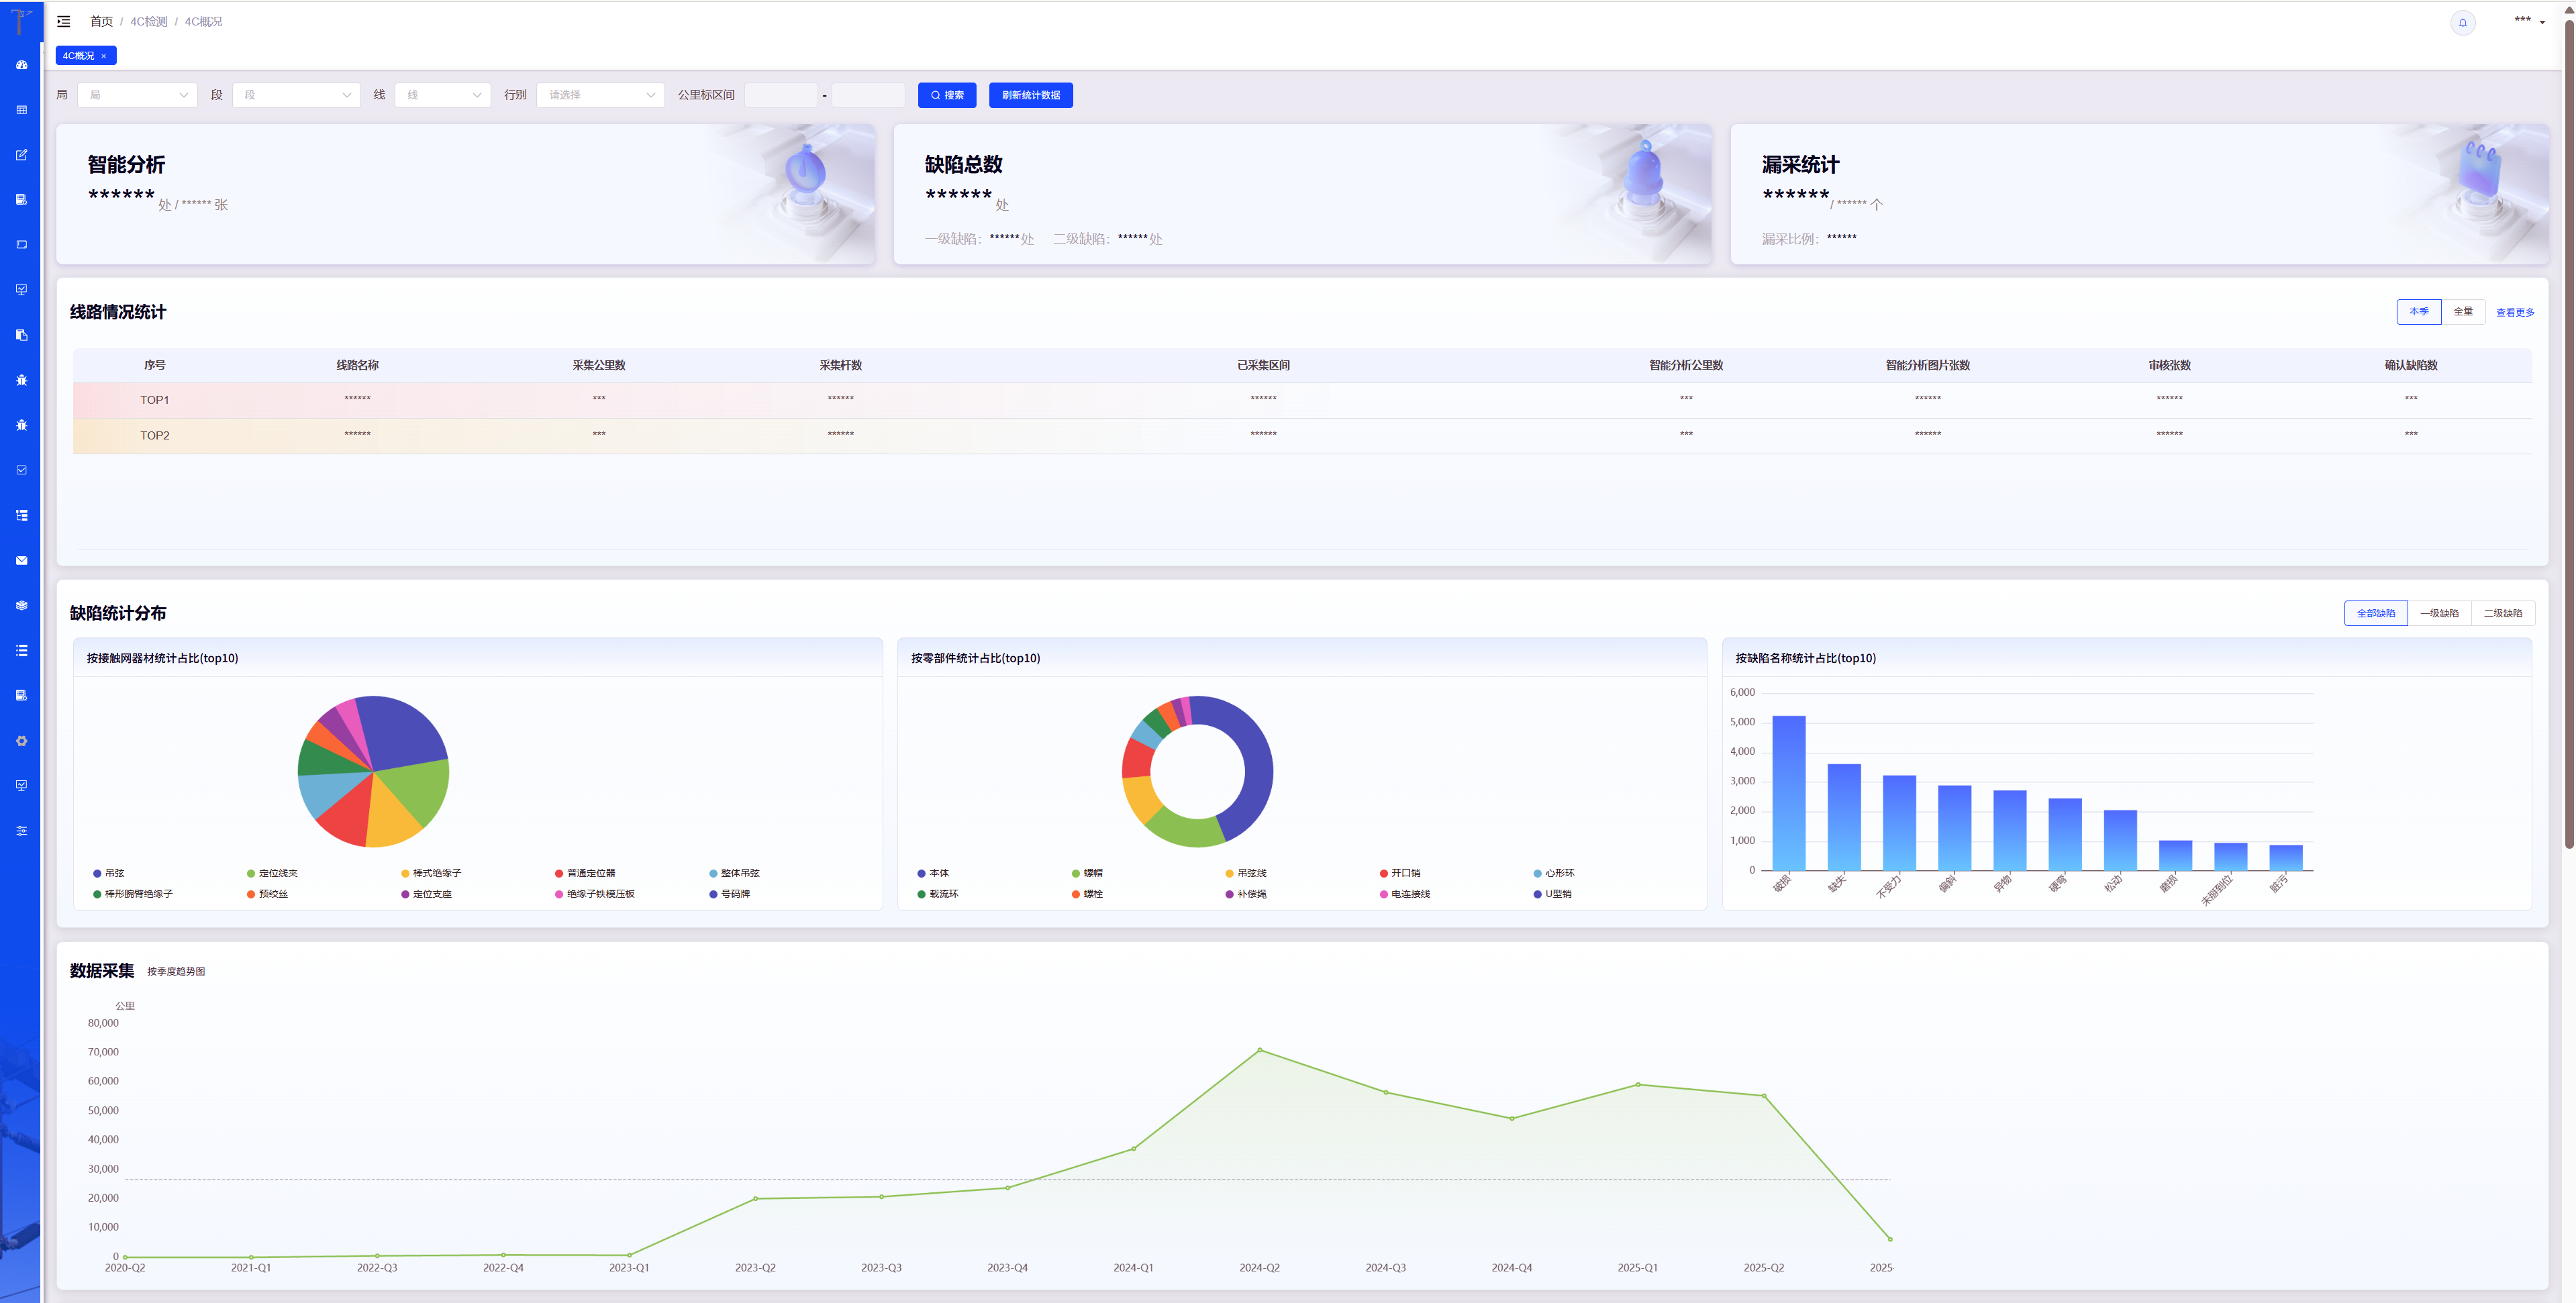Click the 搜索 button
2576x1303 pixels.
point(946,95)
